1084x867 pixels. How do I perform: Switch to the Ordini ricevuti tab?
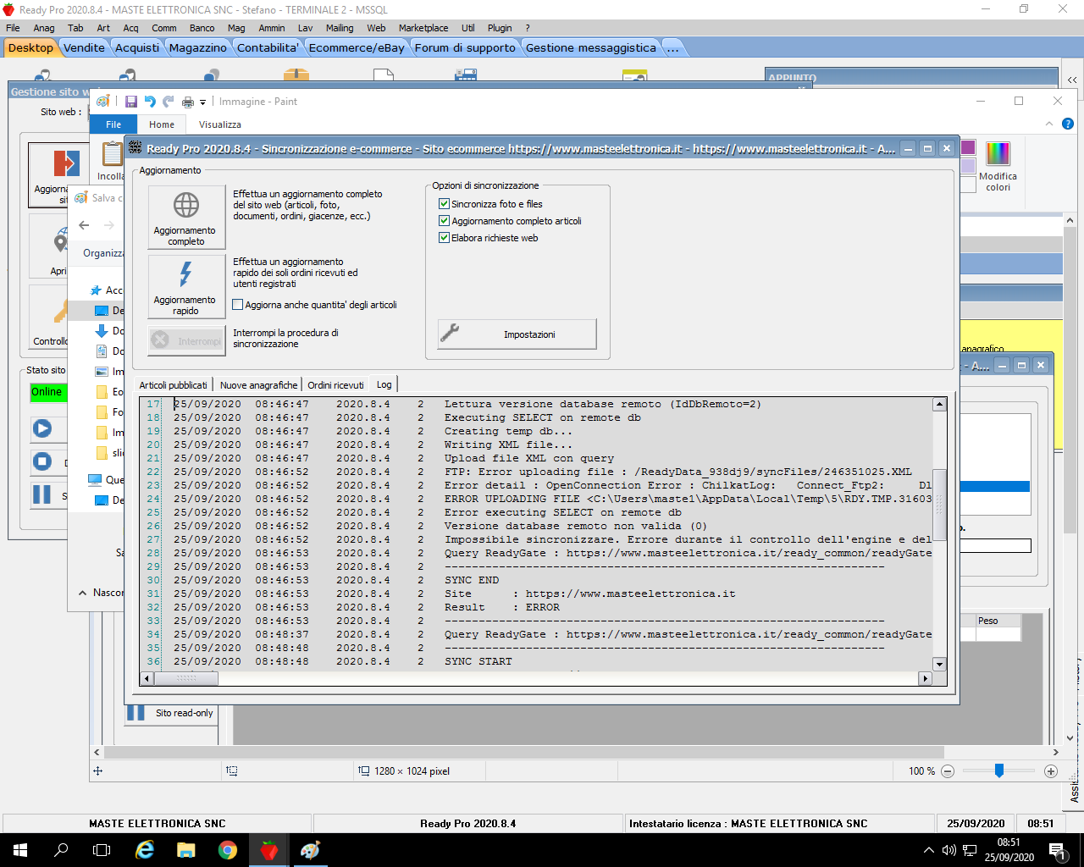coord(335,385)
